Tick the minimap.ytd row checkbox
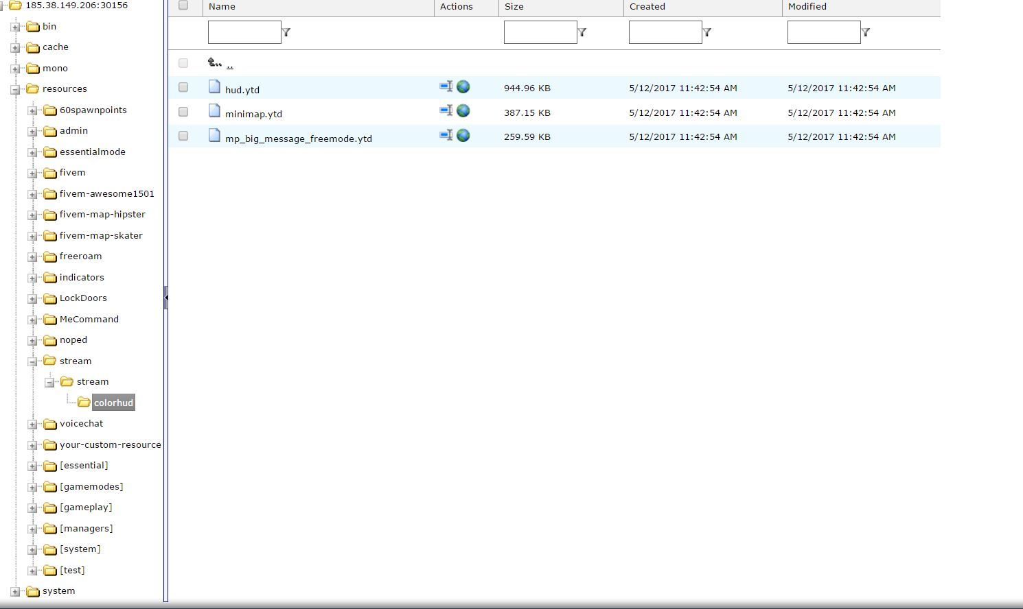1023x609 pixels. click(x=183, y=112)
